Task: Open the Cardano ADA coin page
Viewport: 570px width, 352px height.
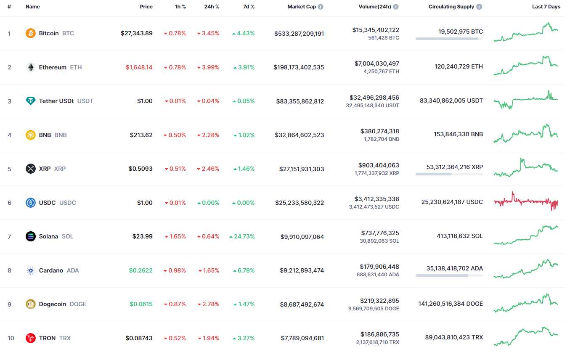Action: (51, 270)
